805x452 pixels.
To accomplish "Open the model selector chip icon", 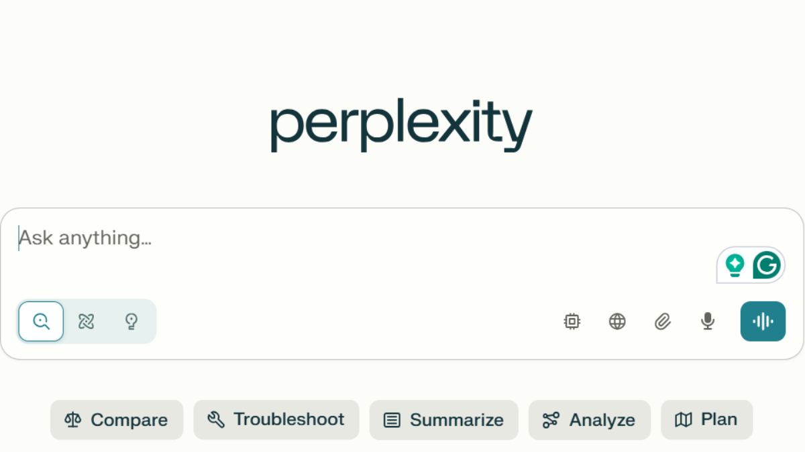I will click(x=572, y=321).
